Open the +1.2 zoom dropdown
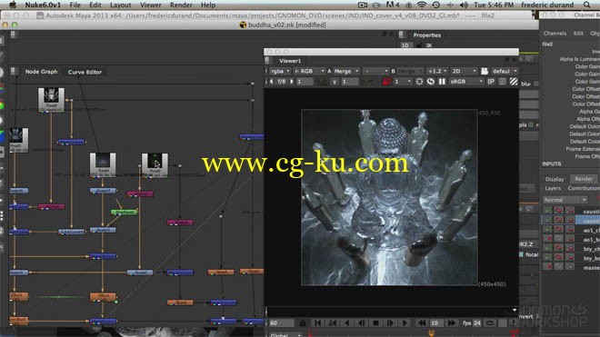600x337 pixels. click(x=437, y=71)
